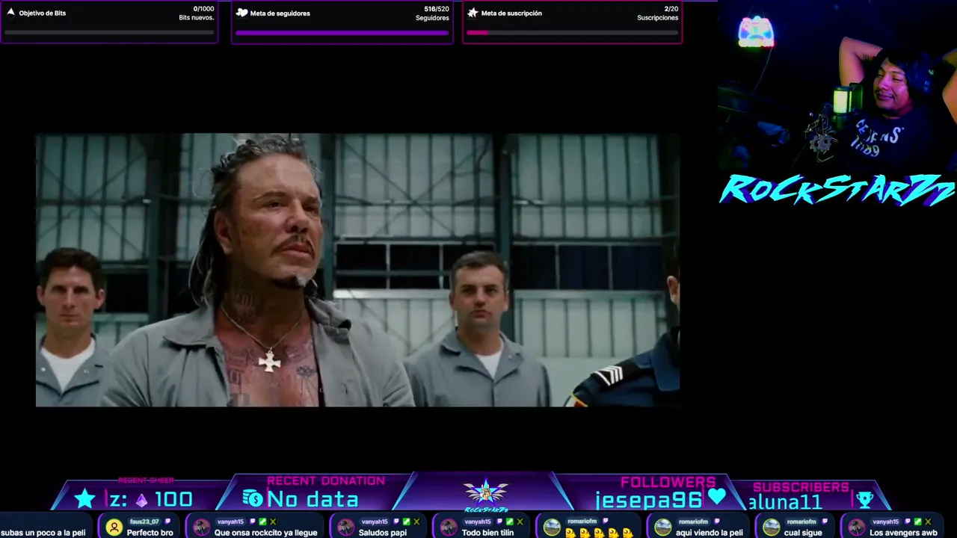Viewport: 957px width, 538px height.
Task: Click the 'RECENT DONATION' heading
Action: tap(326, 481)
